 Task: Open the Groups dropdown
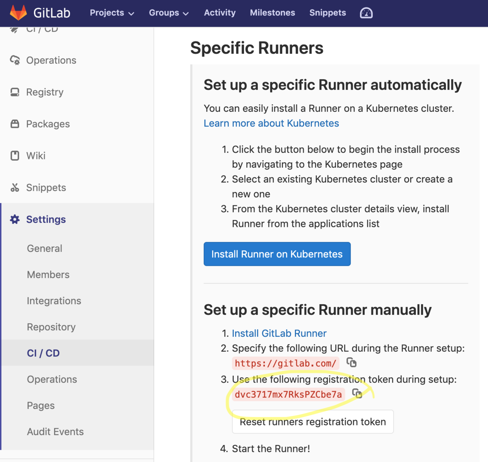pyautogui.click(x=169, y=13)
